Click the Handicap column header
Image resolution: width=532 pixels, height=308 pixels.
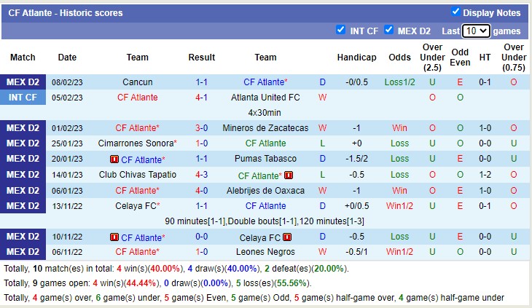[356, 58]
